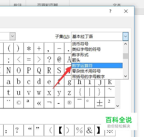Choose the vertical bar symbol
This screenshot has width=144, height=137.
(90, 92)
